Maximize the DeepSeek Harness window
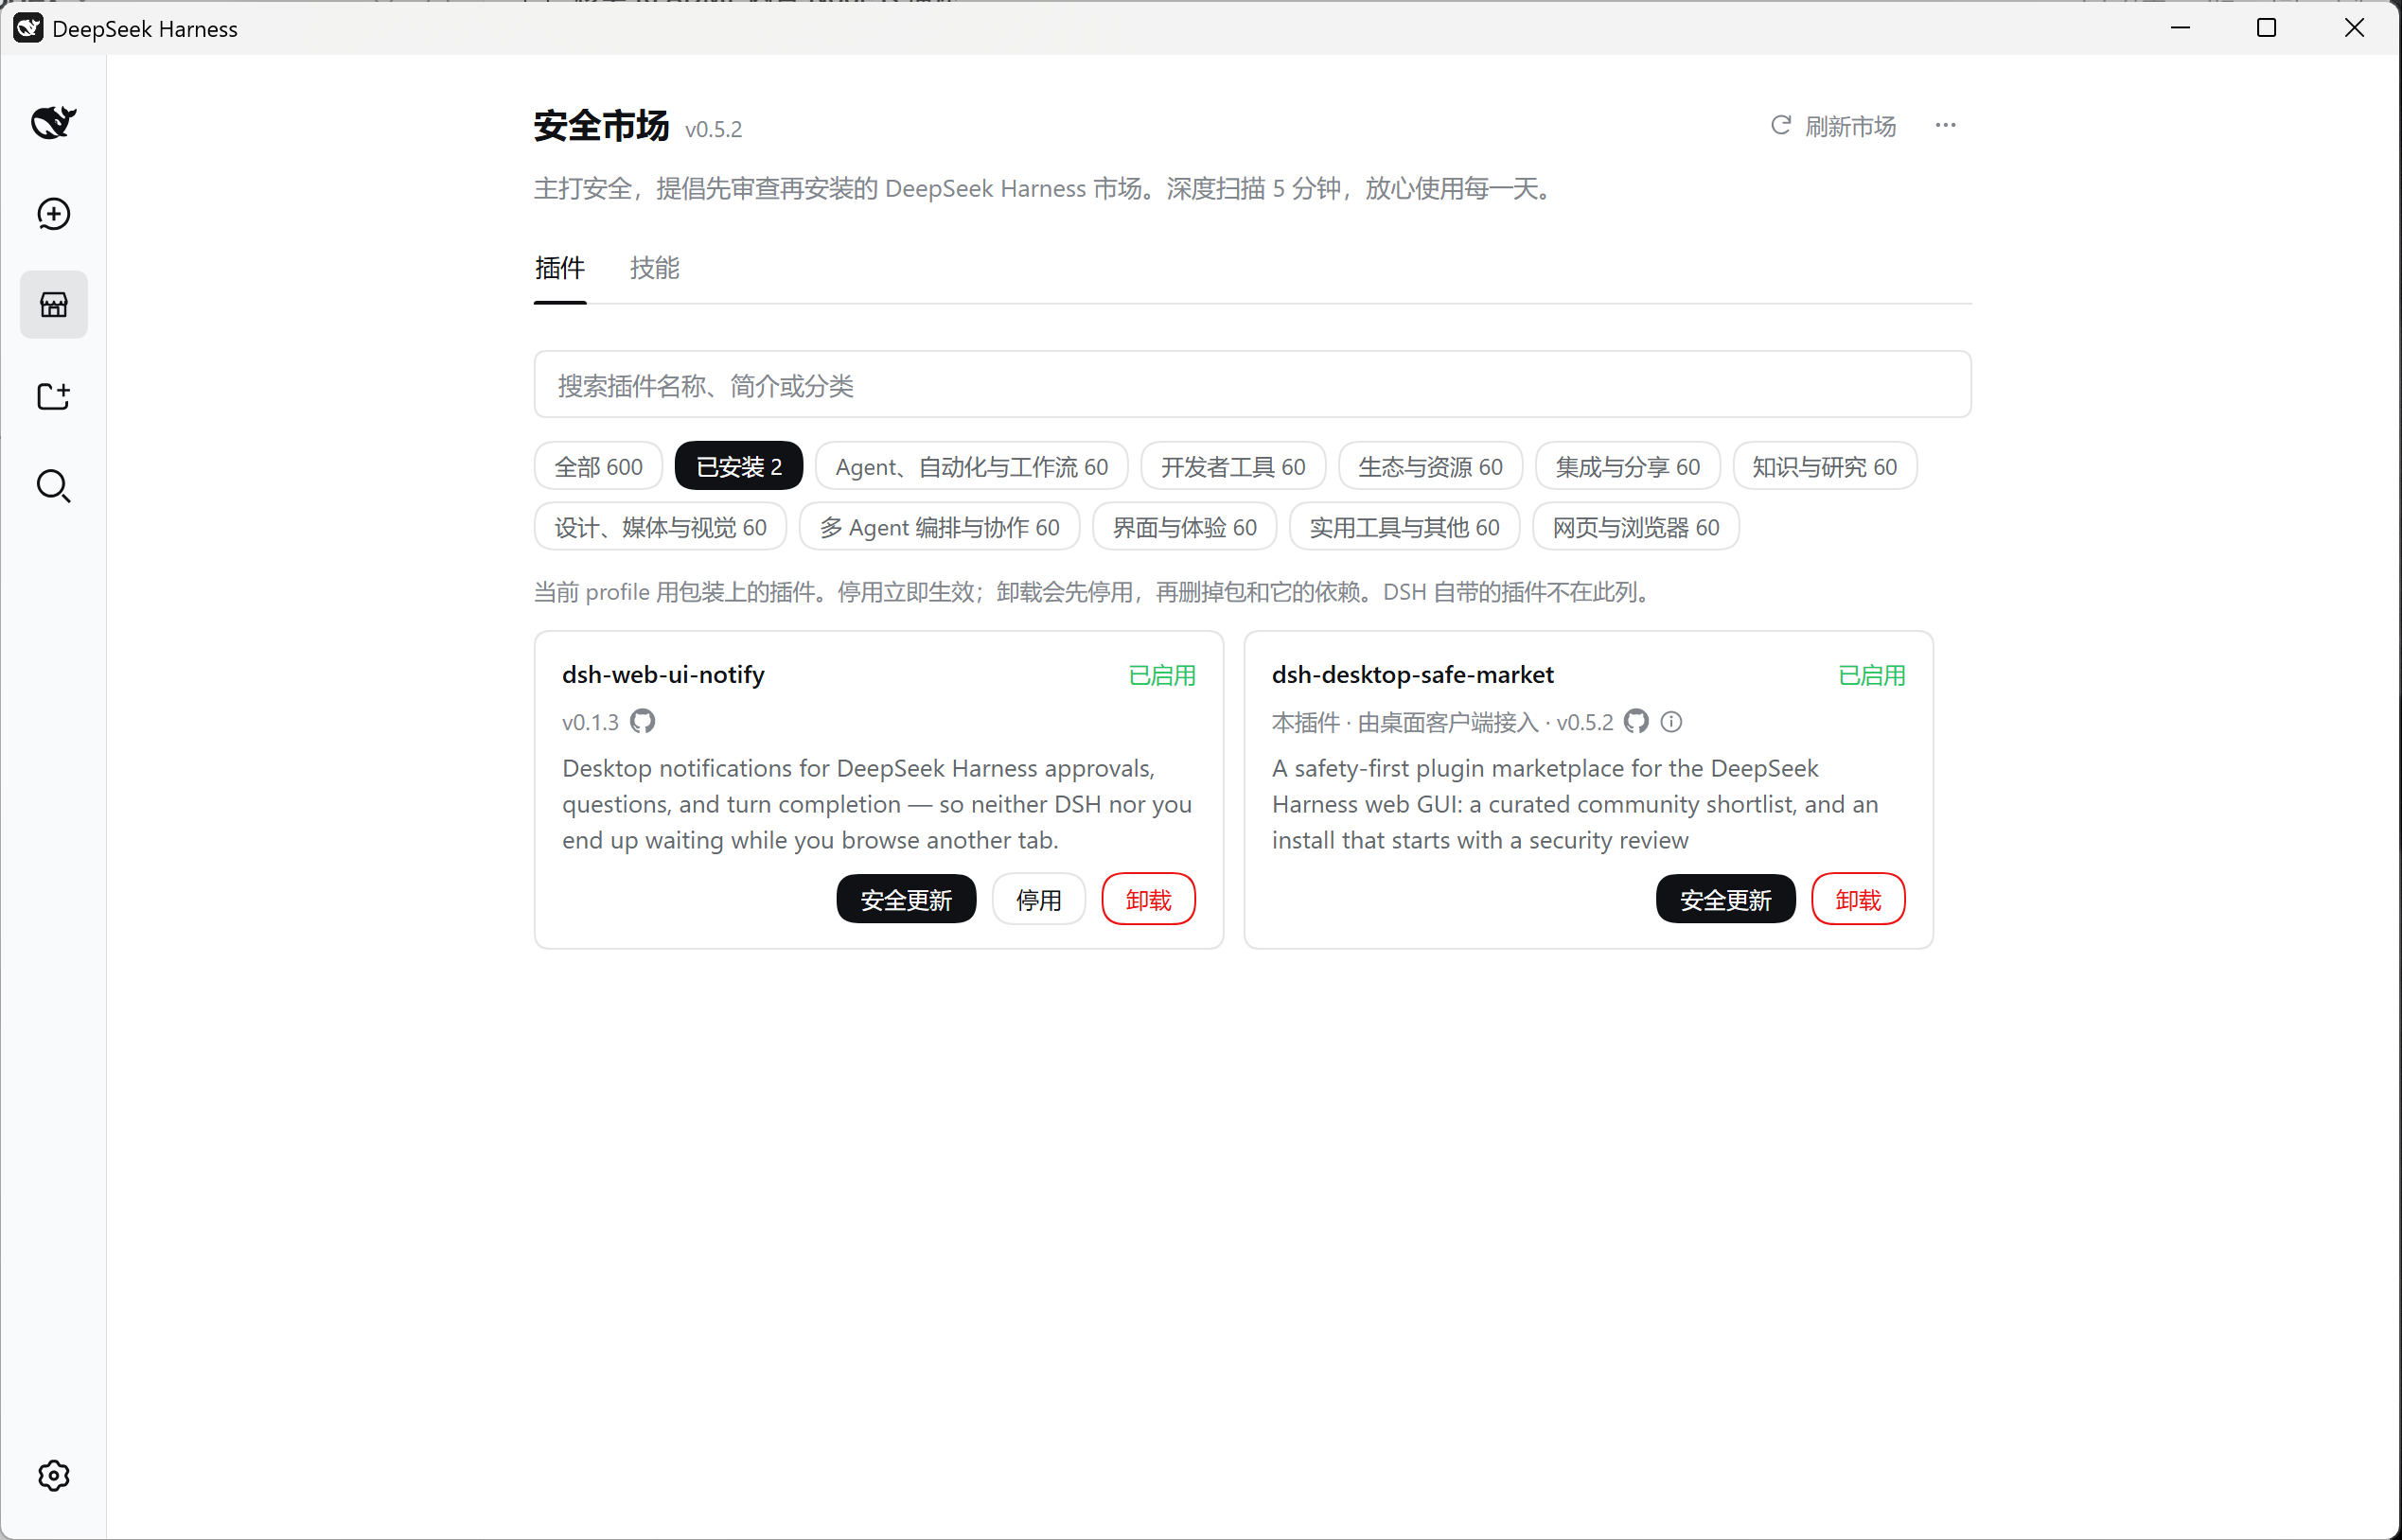The image size is (2402, 1540). click(x=2267, y=28)
